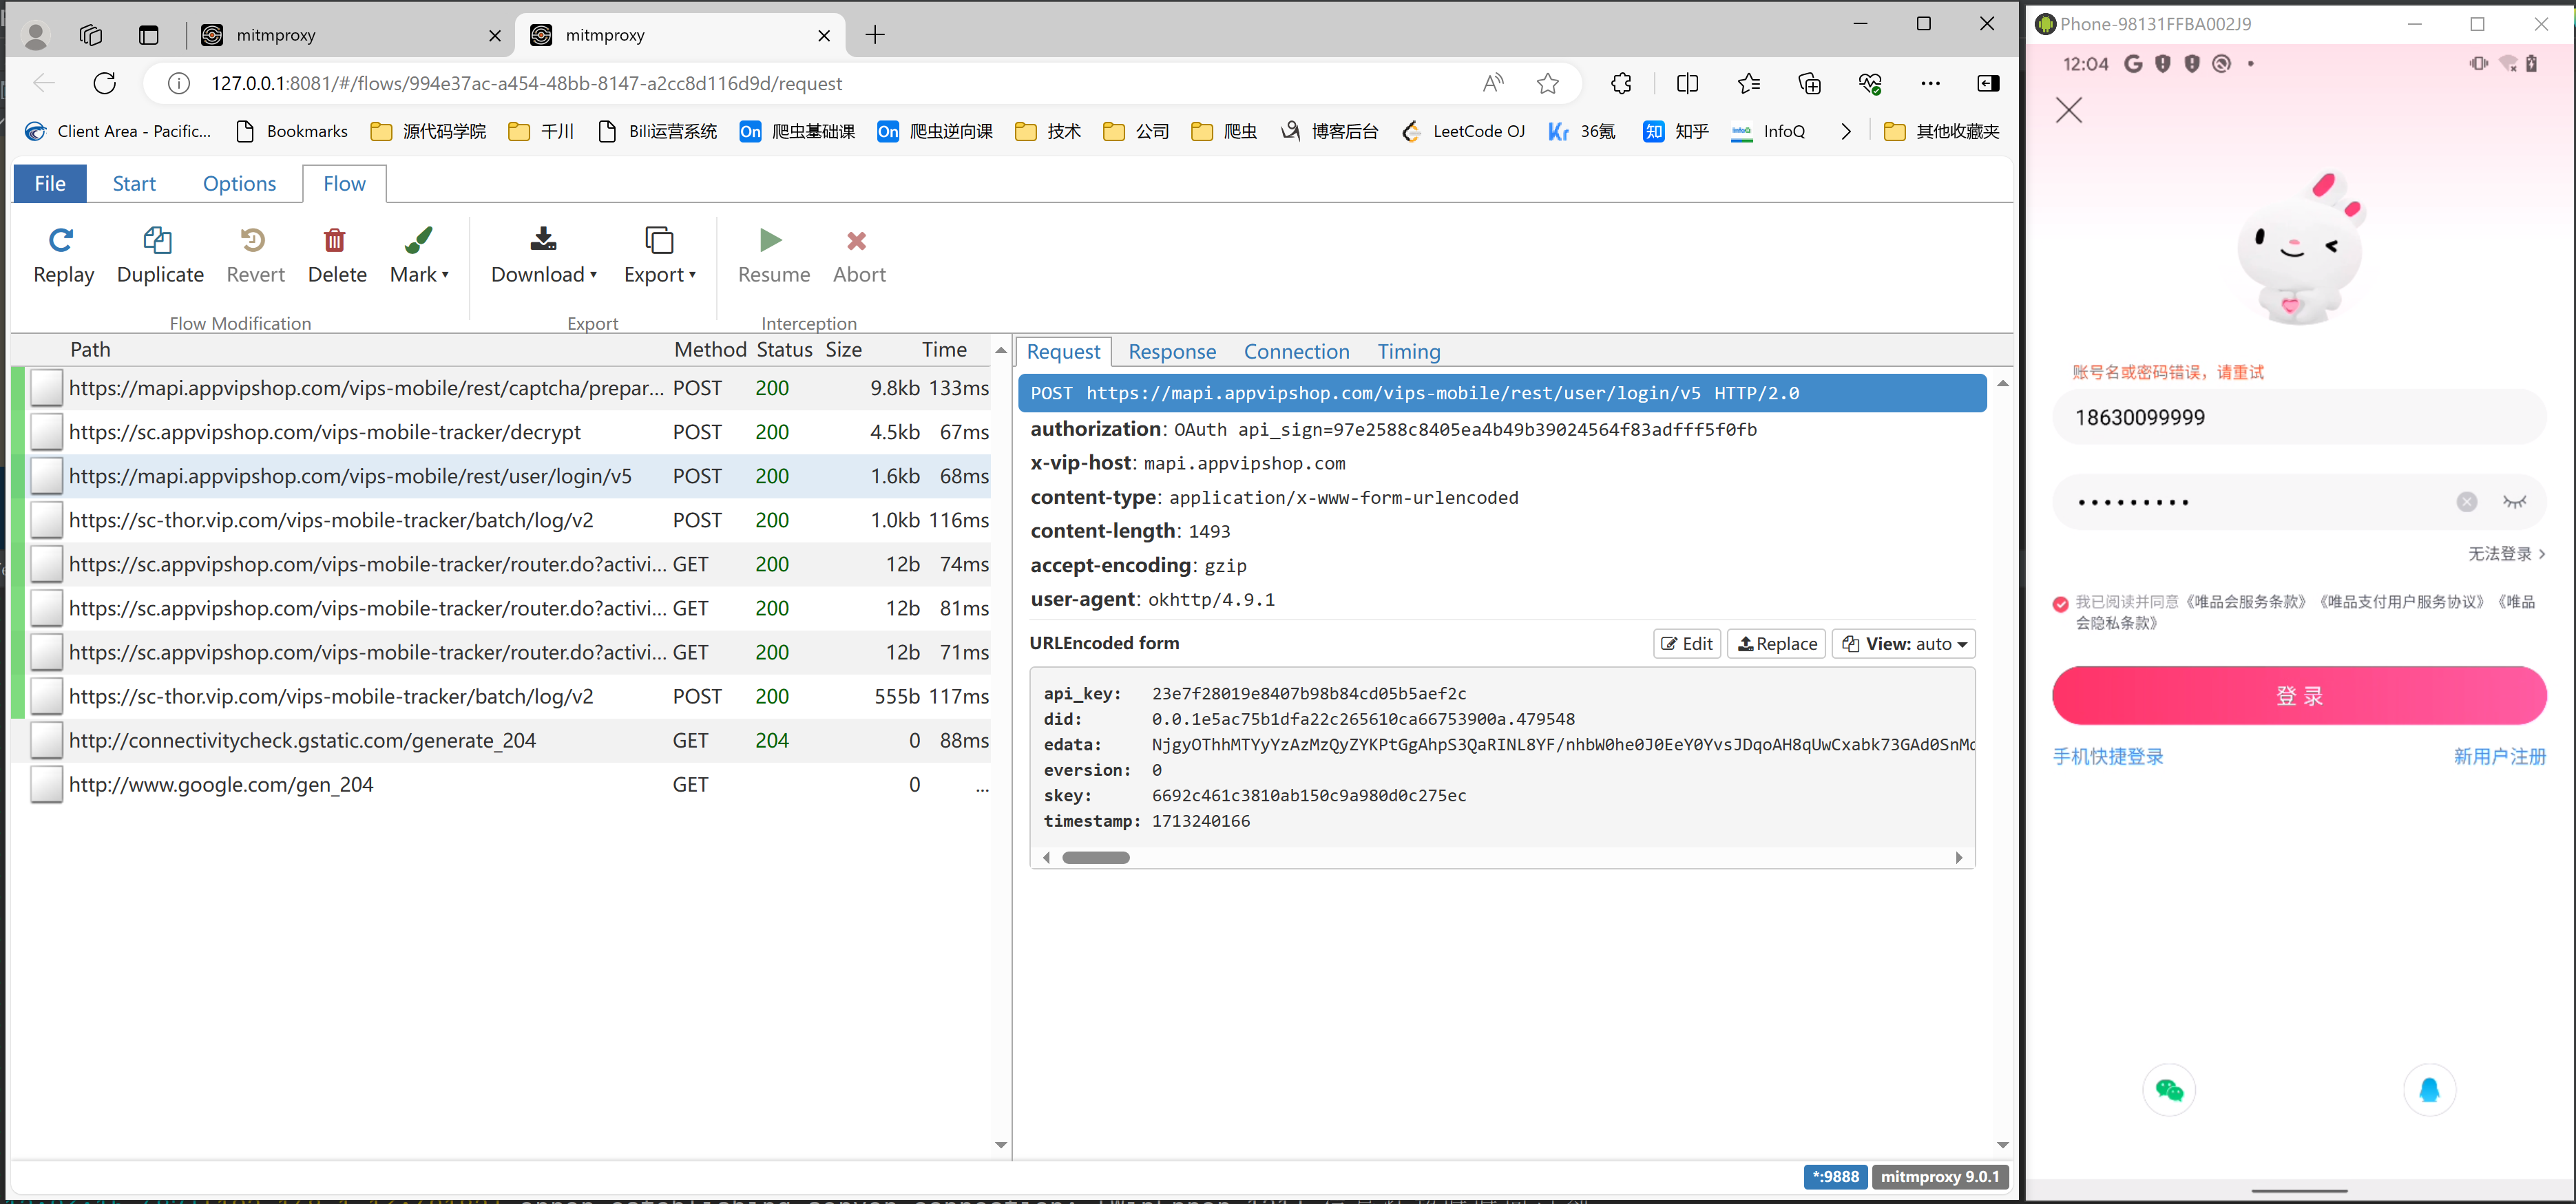Toggle browser split screen view
Viewport: 2576px width, 1204px height.
(1687, 83)
